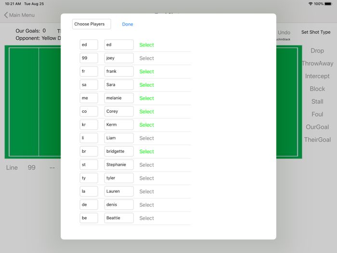Edit the be abbreviation field
337x253 pixels.
(x=89, y=218)
